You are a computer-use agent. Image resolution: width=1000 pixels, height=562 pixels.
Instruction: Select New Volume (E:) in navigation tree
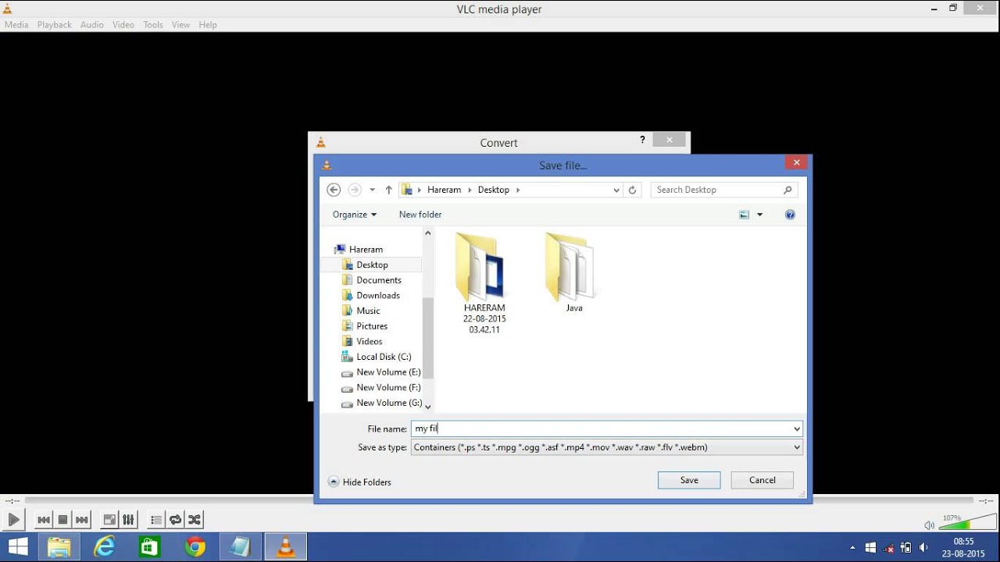(x=388, y=372)
